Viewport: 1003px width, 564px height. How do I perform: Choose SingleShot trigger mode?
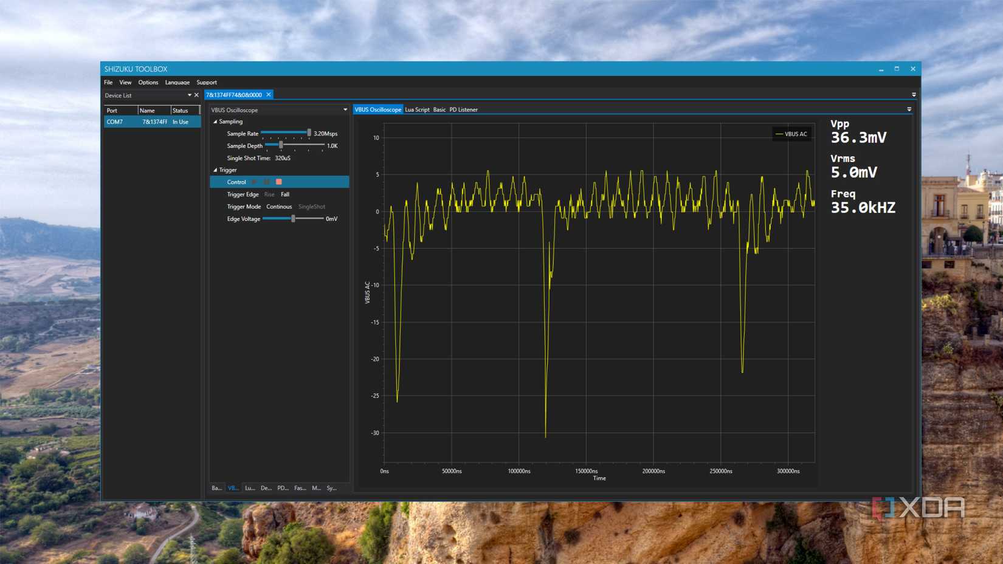(x=311, y=207)
